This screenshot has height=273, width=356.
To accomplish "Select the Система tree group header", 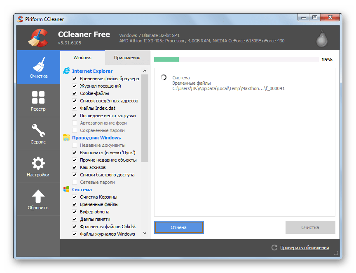I will [x=82, y=190].
